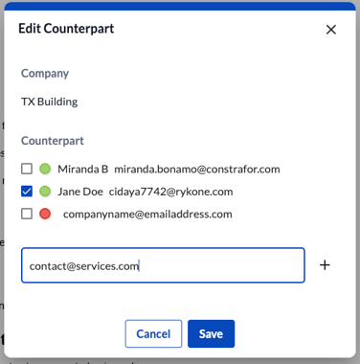This screenshot has width=360, height=364.
Task: Click the Company section label
Action: pos(45,74)
